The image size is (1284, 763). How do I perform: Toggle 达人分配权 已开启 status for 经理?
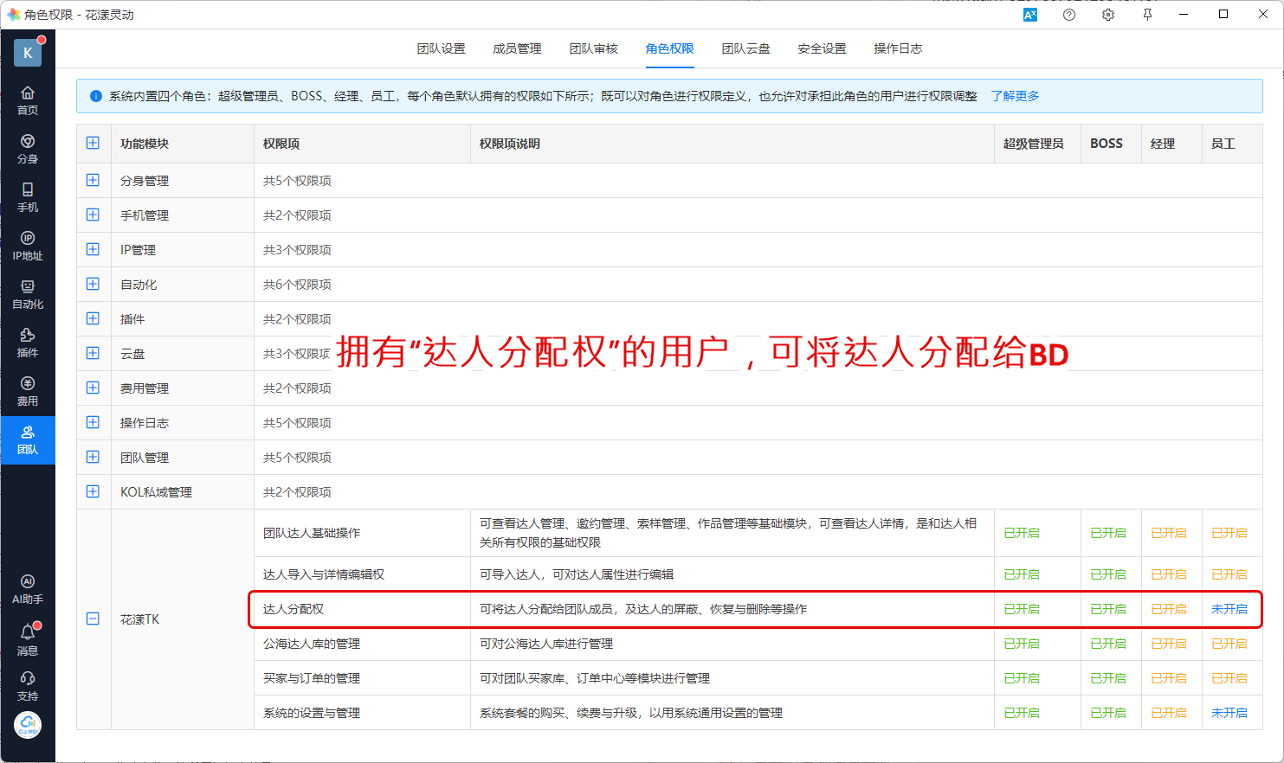[1168, 609]
